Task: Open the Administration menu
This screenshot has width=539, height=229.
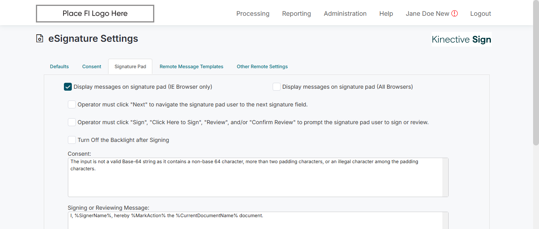Action: click(x=345, y=13)
